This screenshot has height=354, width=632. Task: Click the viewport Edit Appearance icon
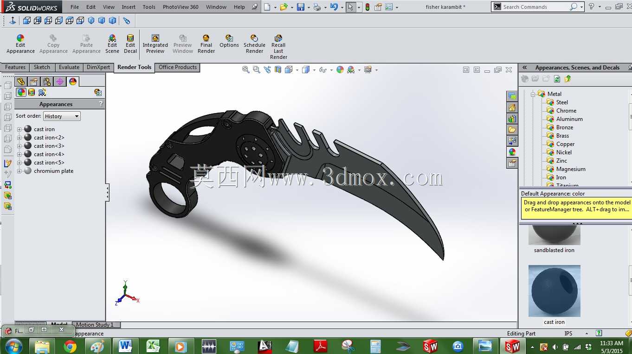tap(340, 70)
